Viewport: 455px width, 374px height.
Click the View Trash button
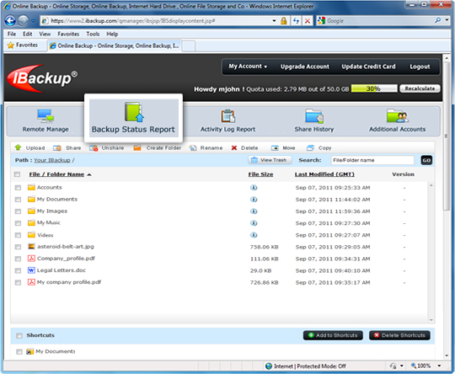click(270, 160)
